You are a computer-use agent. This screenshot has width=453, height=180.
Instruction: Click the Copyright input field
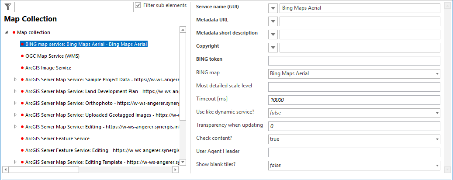[360, 47]
